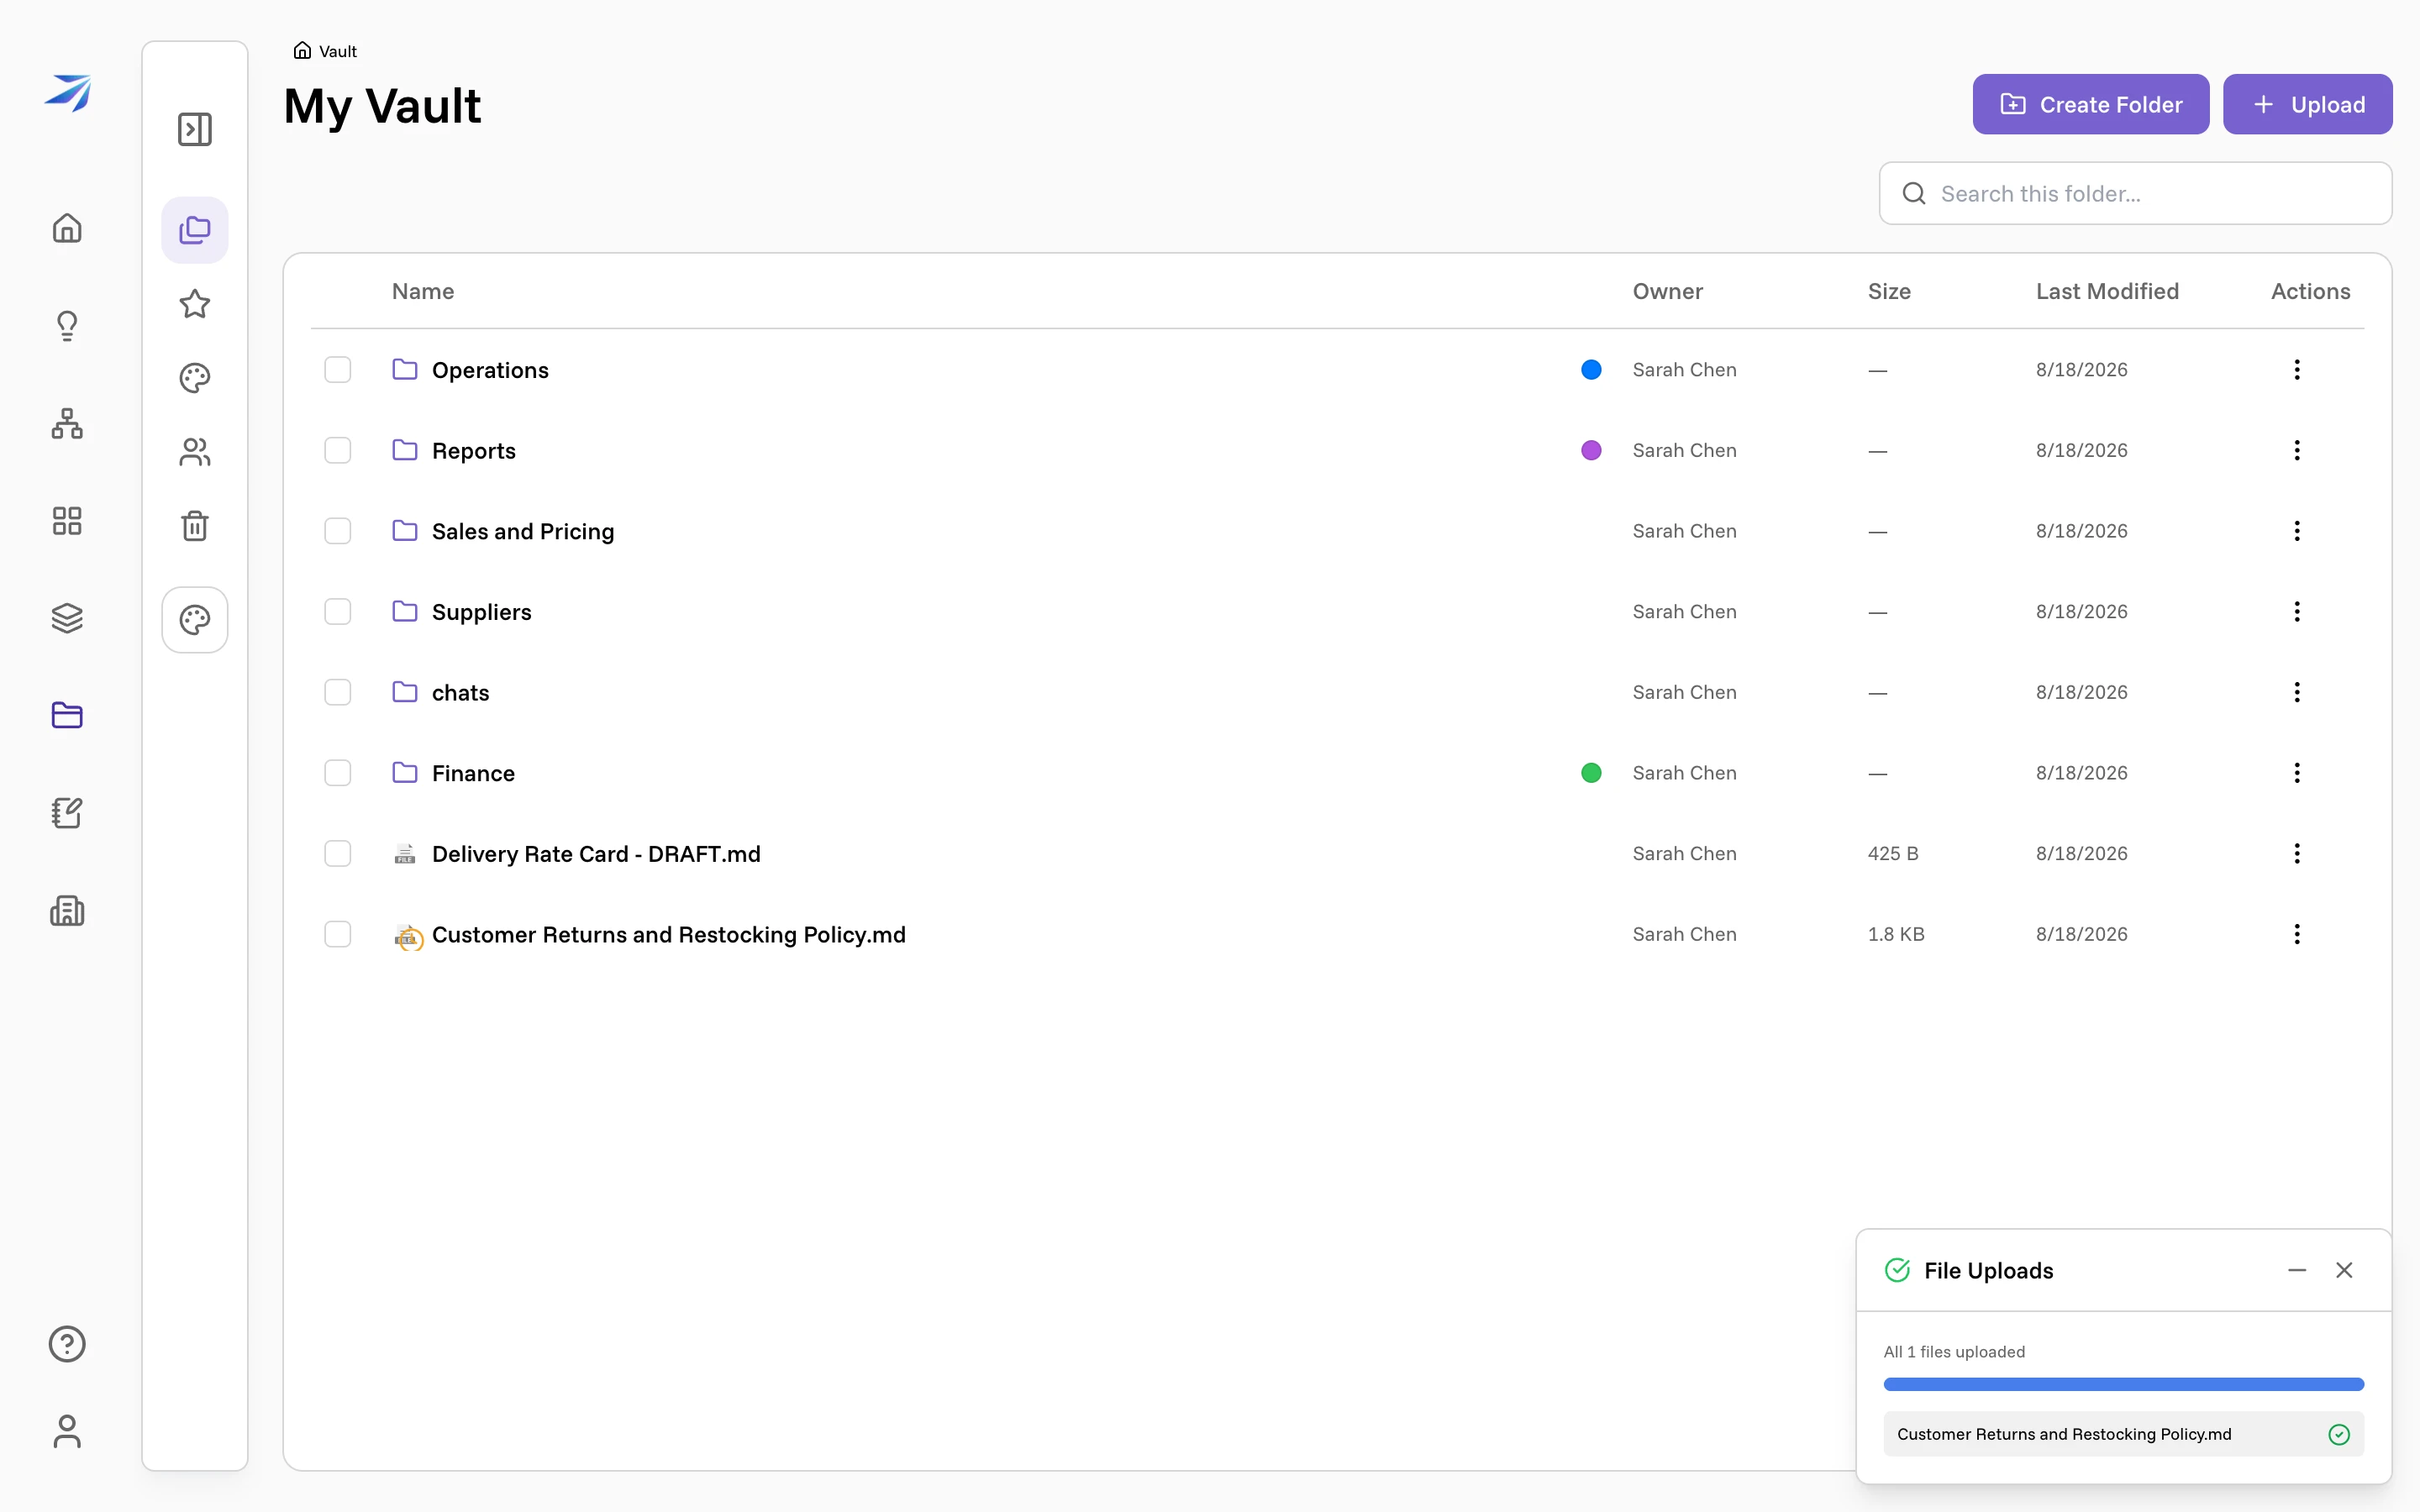Viewport: 2420px width, 1512px height.
Task: Click the file icon of Delivery Rate Card
Action: [x=405, y=854]
